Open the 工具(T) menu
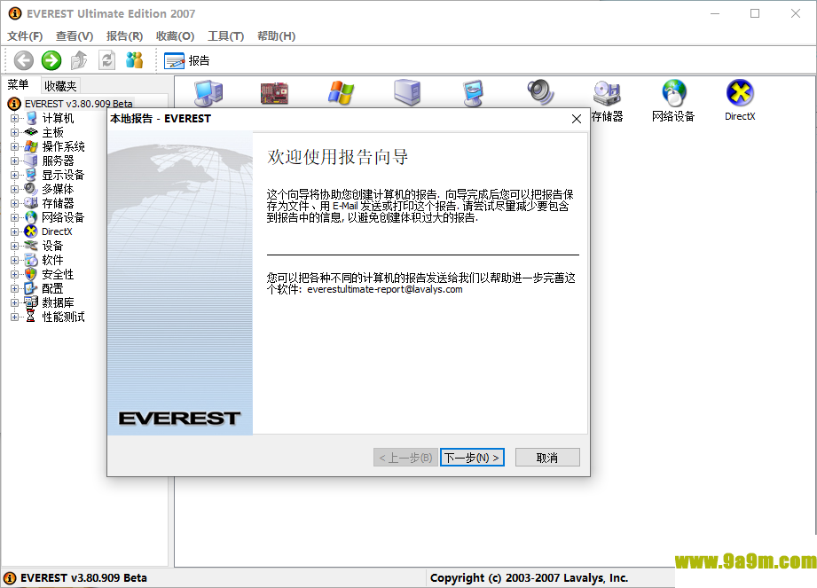The height and width of the screenshot is (588, 817). [x=225, y=36]
